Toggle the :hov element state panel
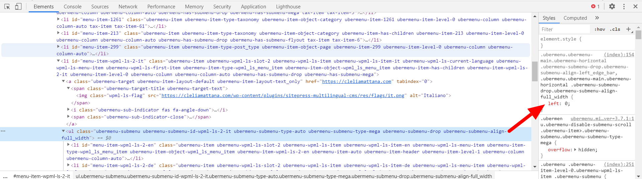Image resolution: width=642 pixels, height=179 pixels. [x=600, y=29]
